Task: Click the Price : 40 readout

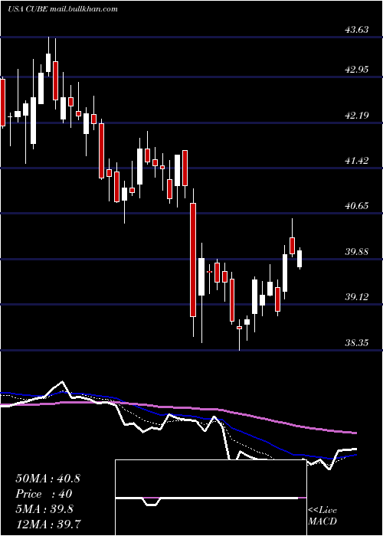Action: [44, 494]
